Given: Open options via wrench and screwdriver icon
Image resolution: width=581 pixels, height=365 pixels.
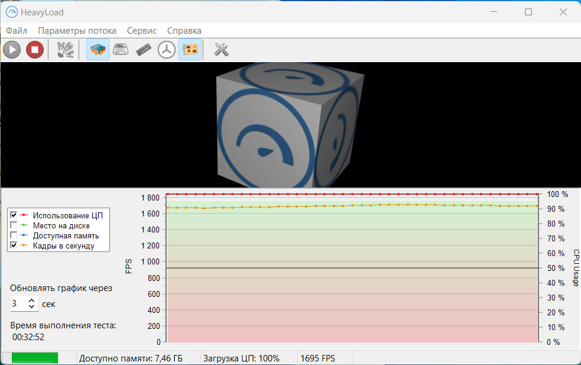Looking at the screenshot, I should click(222, 50).
